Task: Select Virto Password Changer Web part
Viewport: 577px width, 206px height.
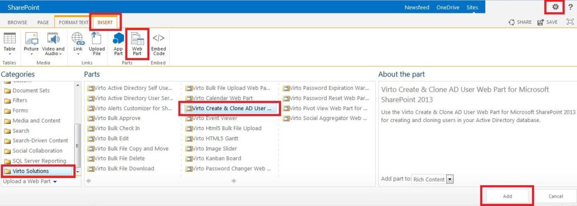Action: pos(228,168)
